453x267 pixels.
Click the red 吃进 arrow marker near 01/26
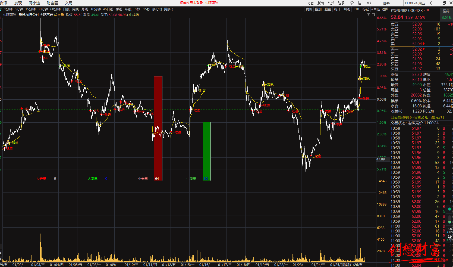click(359, 98)
